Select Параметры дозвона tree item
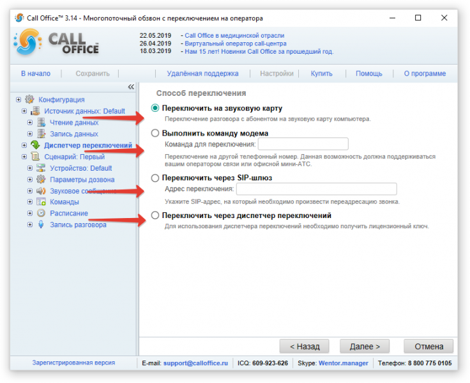Image resolution: width=470 pixels, height=383 pixels. click(x=82, y=180)
